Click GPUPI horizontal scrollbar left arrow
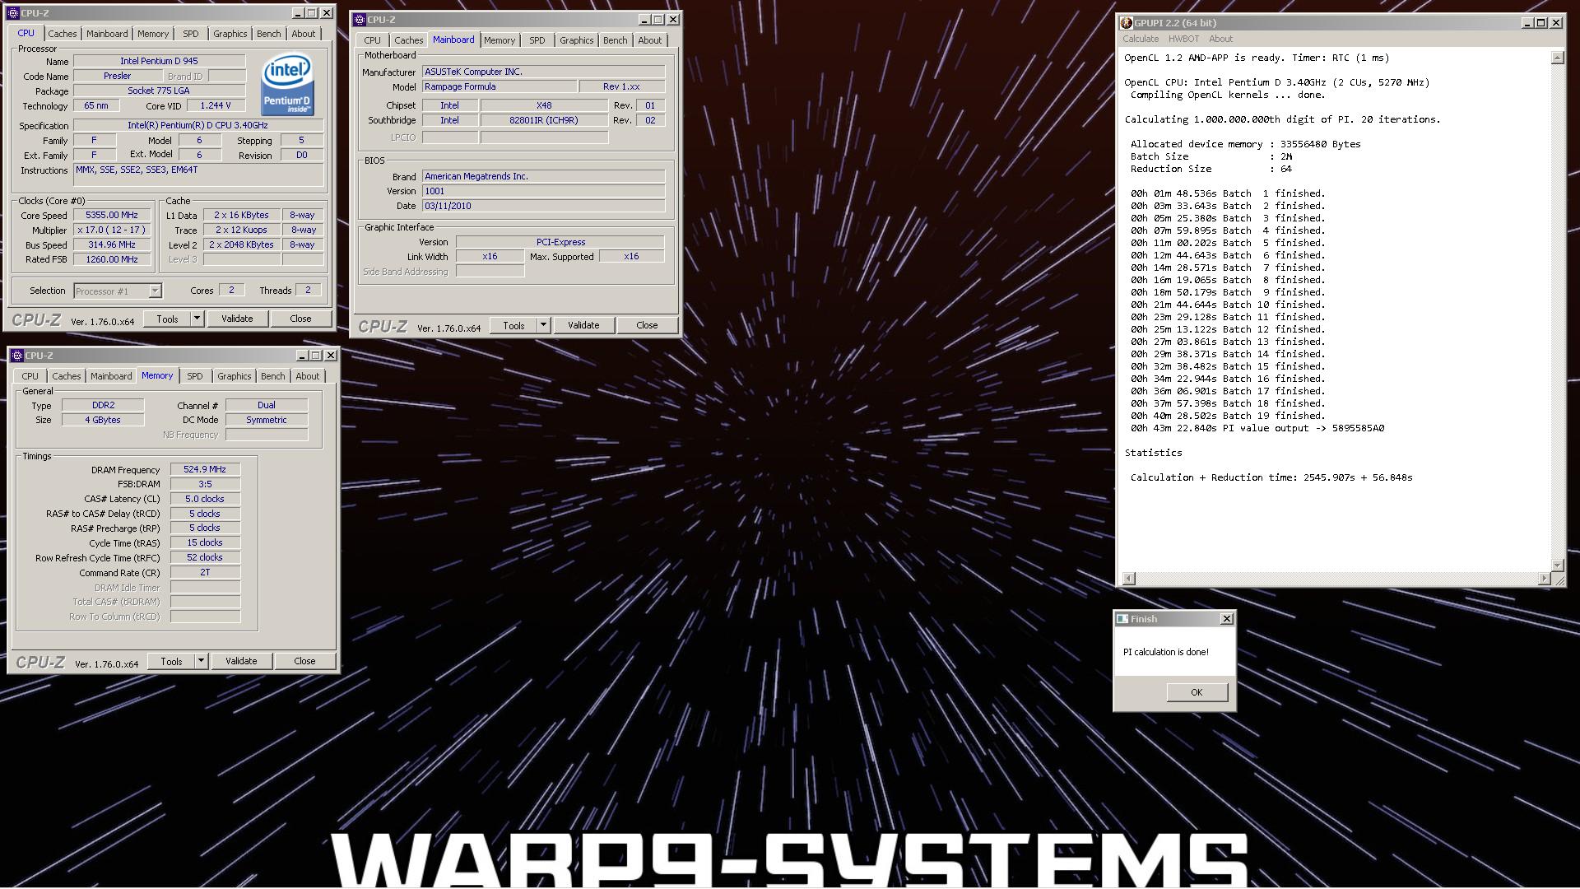Image resolution: width=1580 pixels, height=889 pixels. pos(1128,579)
